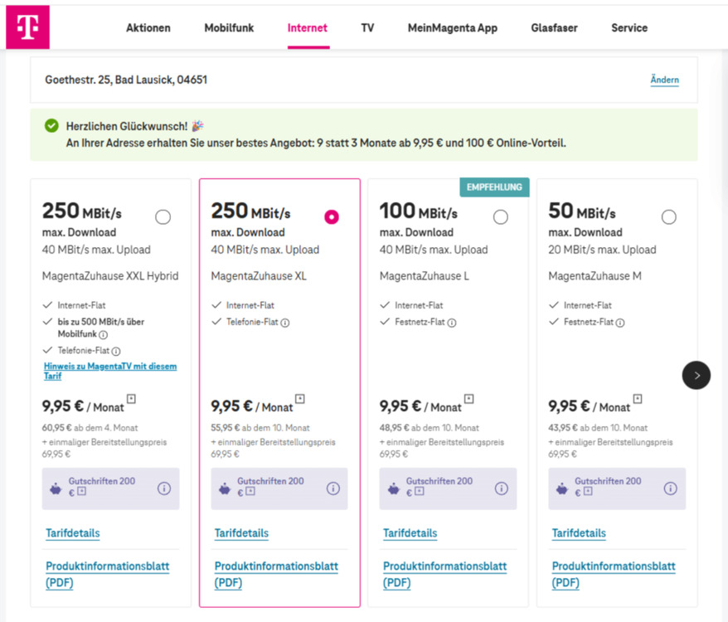Open Produktinformationsblatt PDF for MagentaZuhause M
Viewport: 728px width, 622px height.
click(x=614, y=574)
